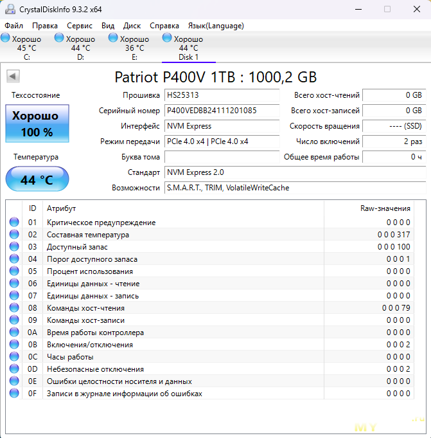Click status orb for Critical warning attribute 01

tap(14, 223)
